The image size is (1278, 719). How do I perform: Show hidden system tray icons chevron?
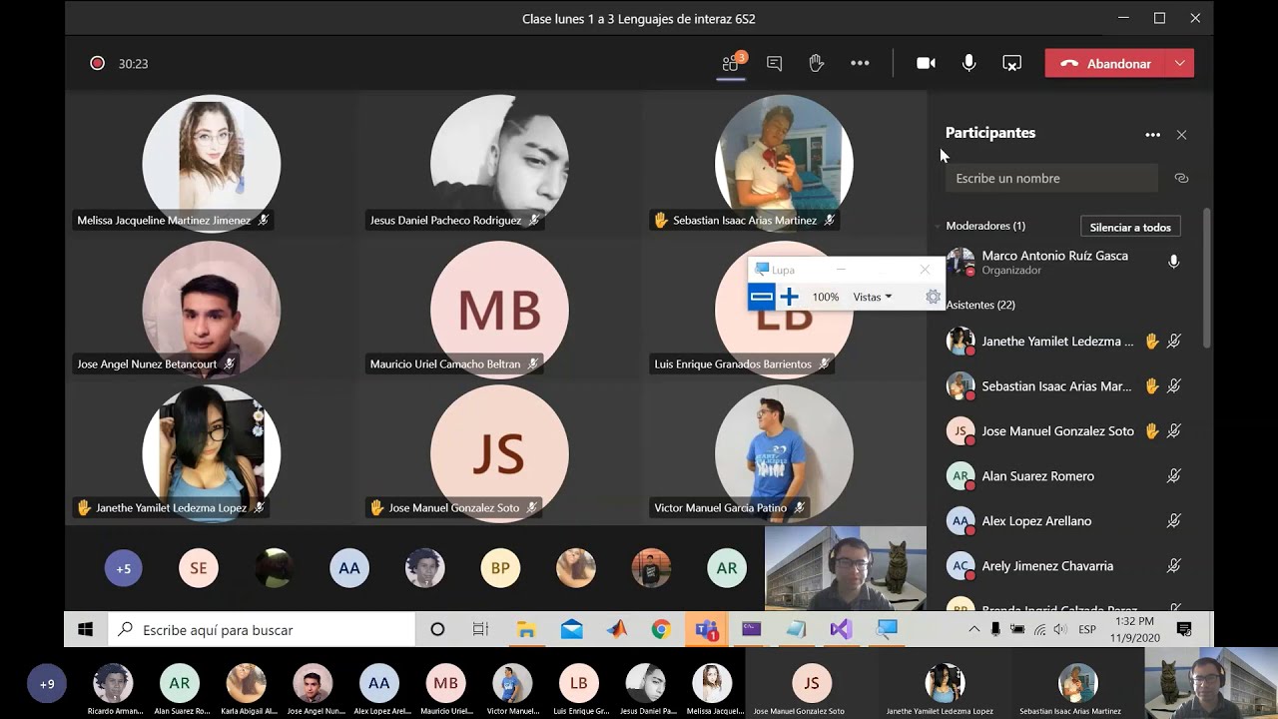[x=973, y=629]
